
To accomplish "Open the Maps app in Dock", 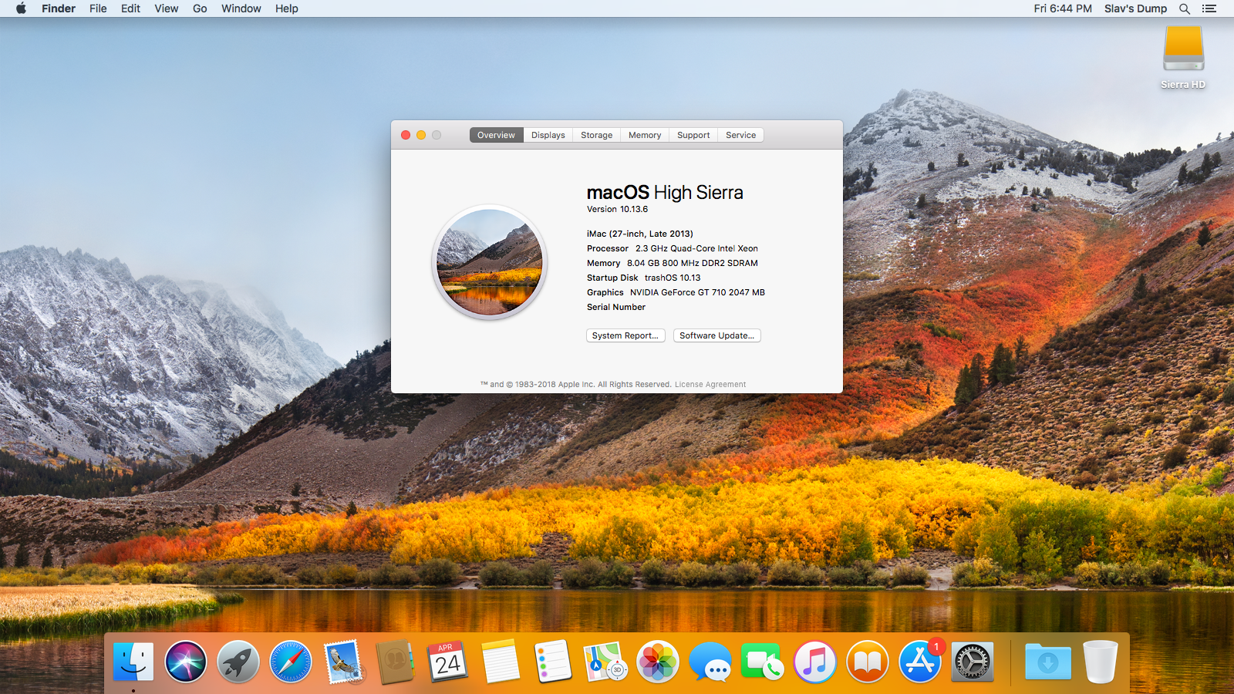I will [605, 662].
